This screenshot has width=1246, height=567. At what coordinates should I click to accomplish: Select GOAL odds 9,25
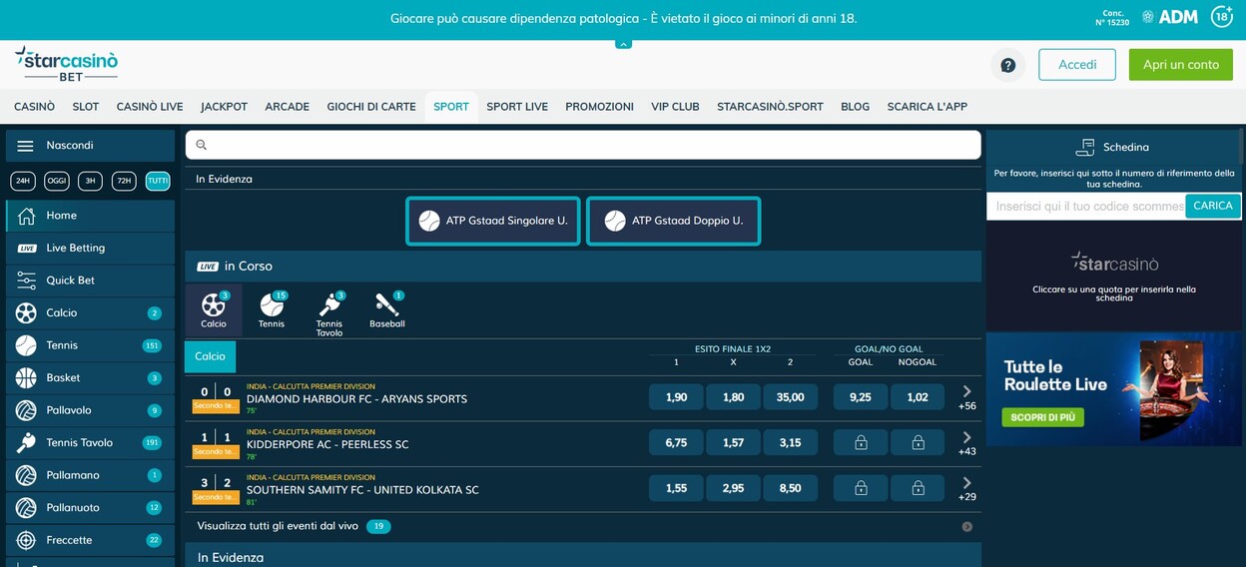click(861, 397)
